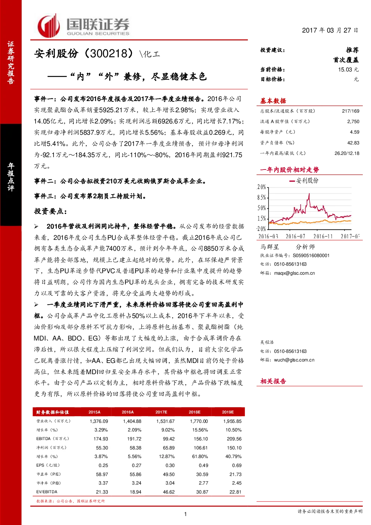
Task: Click the 安利股份 chart legend
Action: pyautogui.click(x=304, y=181)
